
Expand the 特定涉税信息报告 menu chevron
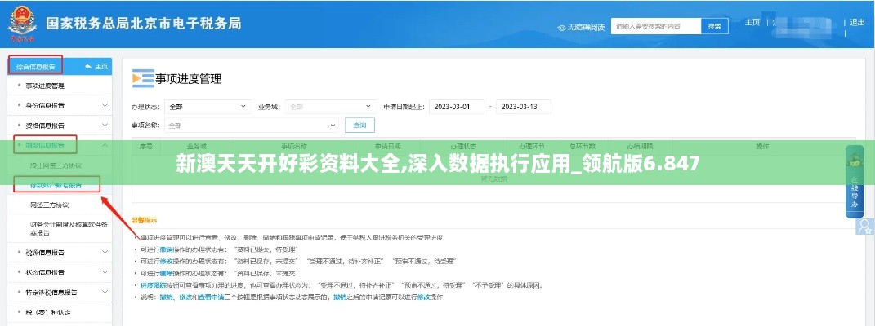point(105,292)
